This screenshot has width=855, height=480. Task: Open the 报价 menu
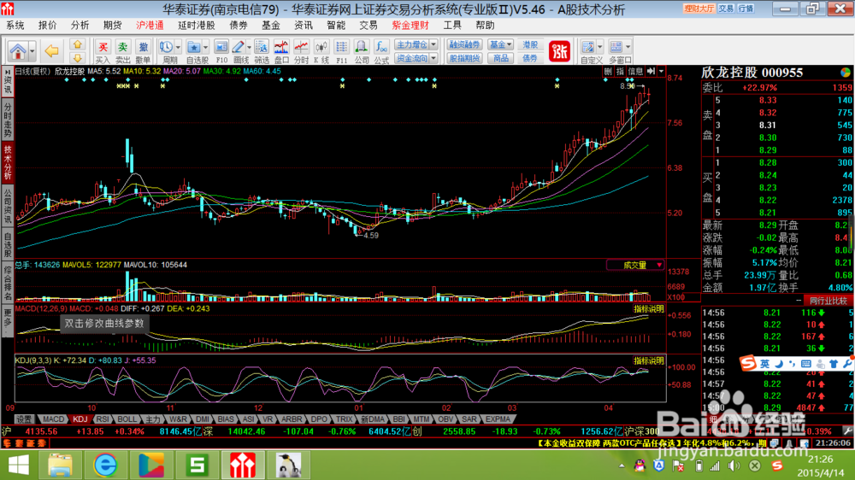point(47,25)
